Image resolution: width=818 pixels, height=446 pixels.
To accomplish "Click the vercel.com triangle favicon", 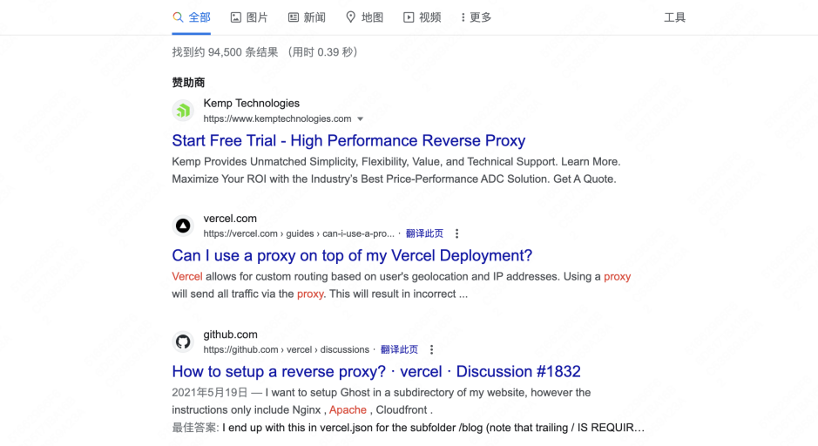I will coord(183,226).
